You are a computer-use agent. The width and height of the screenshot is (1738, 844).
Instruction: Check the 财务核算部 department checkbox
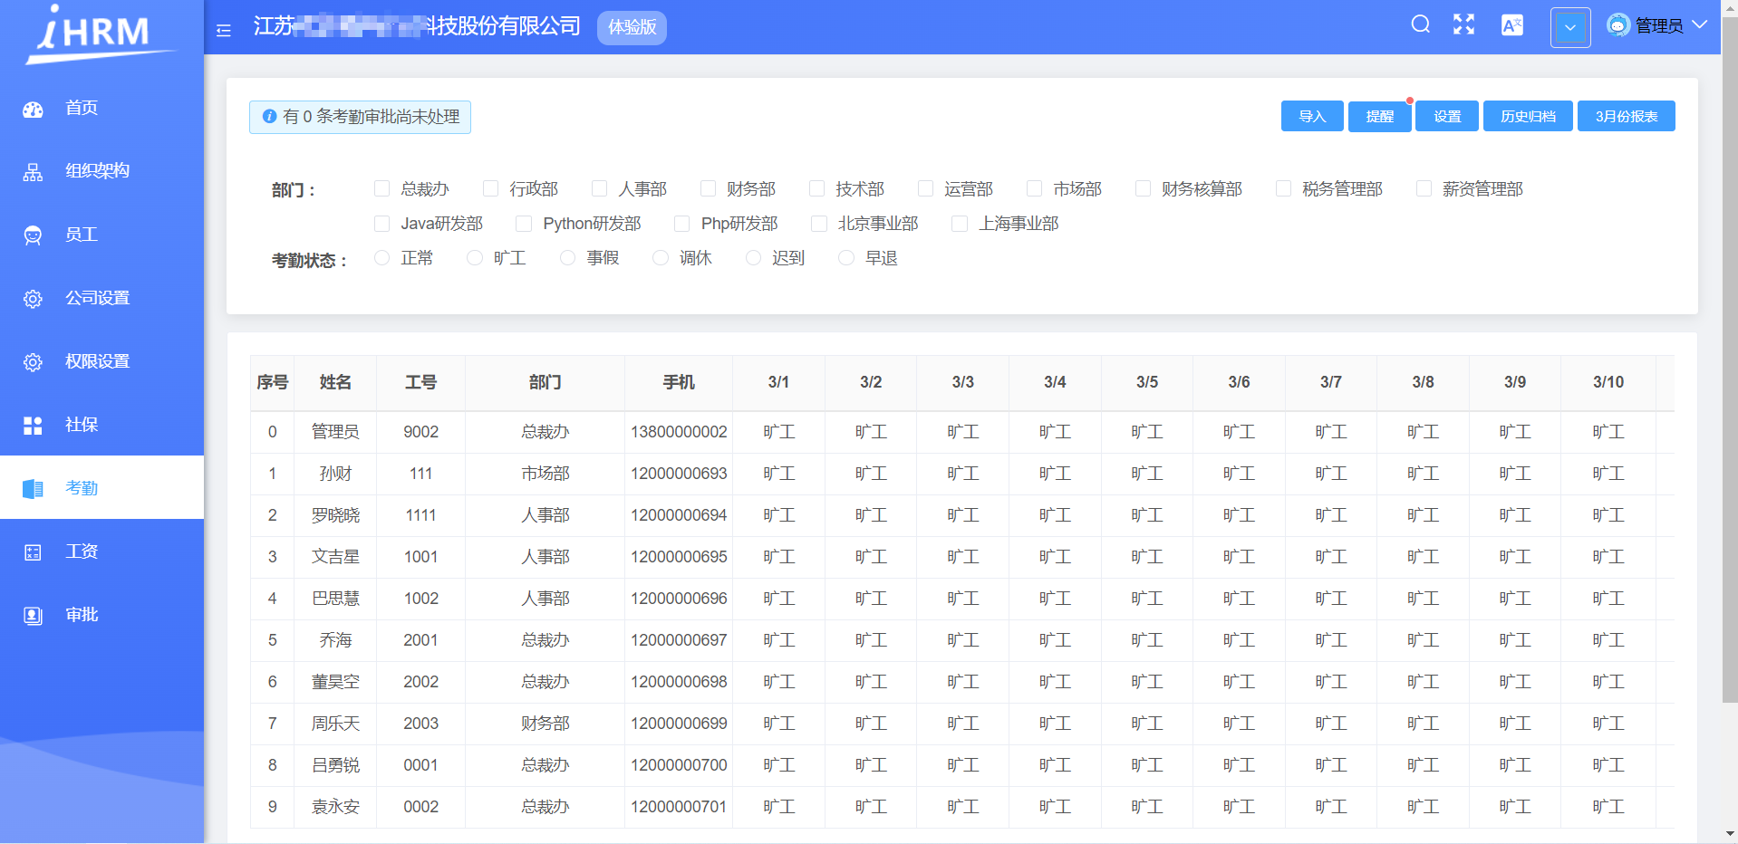click(1143, 188)
